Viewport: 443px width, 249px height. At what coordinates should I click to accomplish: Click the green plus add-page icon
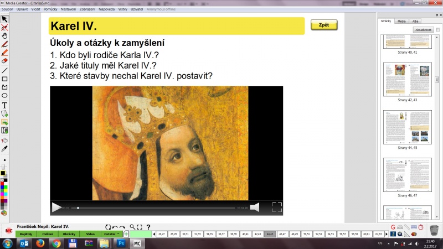pos(126,234)
